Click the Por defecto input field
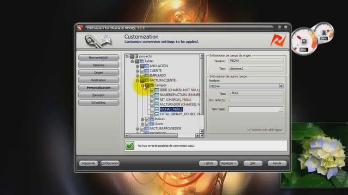Image resolution: width=348 pixels, height=195 pixels. [256, 101]
